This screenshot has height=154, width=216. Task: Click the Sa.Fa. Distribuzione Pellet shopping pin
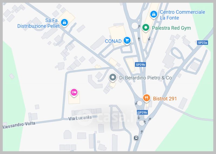(x=64, y=23)
